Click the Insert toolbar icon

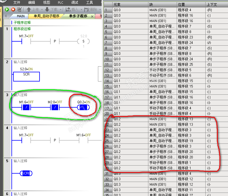tap(68, 9)
